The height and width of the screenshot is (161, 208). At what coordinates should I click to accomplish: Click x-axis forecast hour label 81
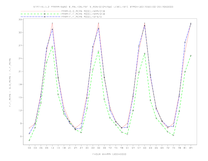point(185,148)
